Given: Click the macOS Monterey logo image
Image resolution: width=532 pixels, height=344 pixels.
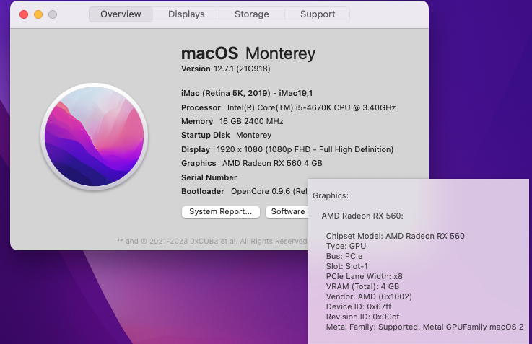Looking at the screenshot, I should 95,136.
